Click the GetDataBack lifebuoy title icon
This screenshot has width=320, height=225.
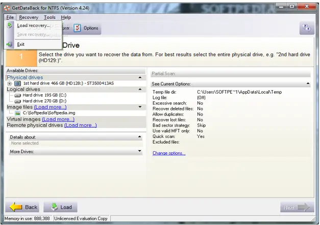pos(7,8)
